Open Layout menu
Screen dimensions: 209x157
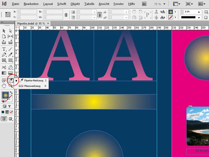48,4
